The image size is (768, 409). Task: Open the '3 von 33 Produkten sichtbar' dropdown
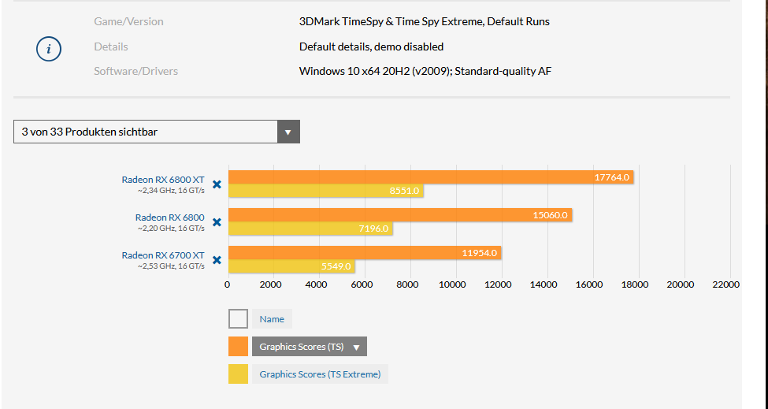(156, 132)
